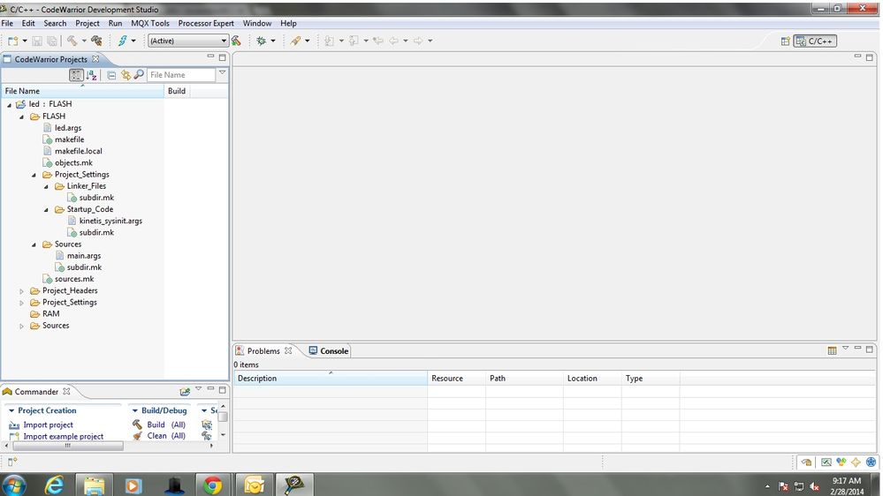The width and height of the screenshot is (883, 496).
Task: Click the Clean (All) link
Action: pos(166,436)
